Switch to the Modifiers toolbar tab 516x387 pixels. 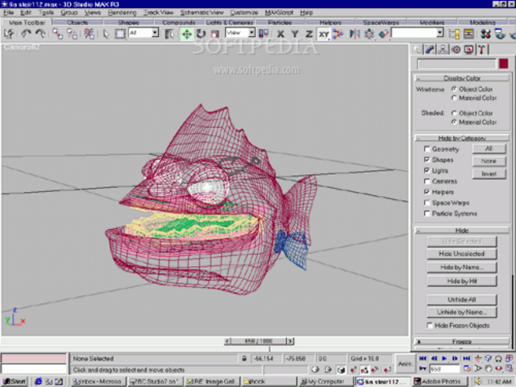pyautogui.click(x=432, y=23)
